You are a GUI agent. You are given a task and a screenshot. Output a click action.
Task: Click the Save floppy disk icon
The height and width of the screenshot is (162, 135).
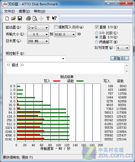tap(20, 18)
